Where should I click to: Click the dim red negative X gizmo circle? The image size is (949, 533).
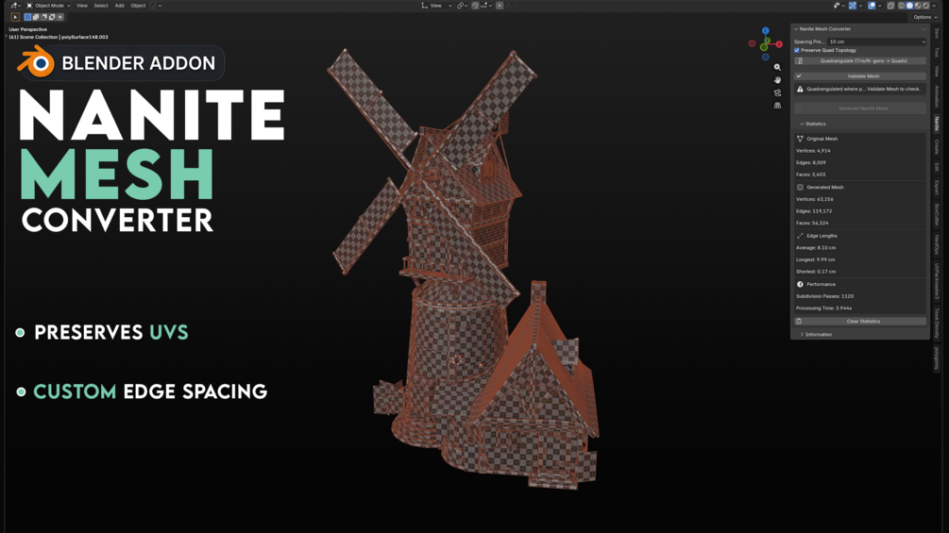point(752,43)
